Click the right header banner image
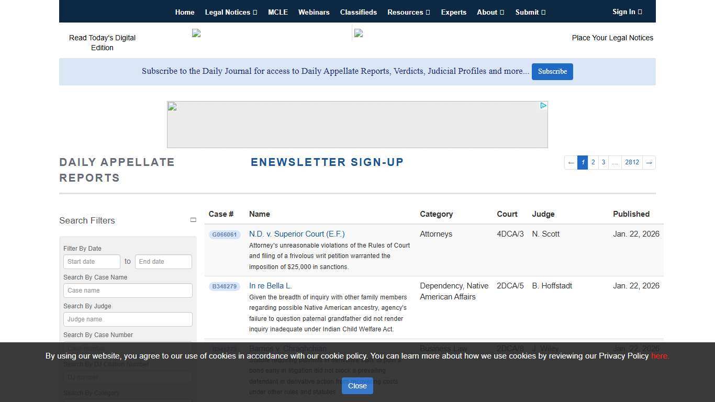 [359, 33]
